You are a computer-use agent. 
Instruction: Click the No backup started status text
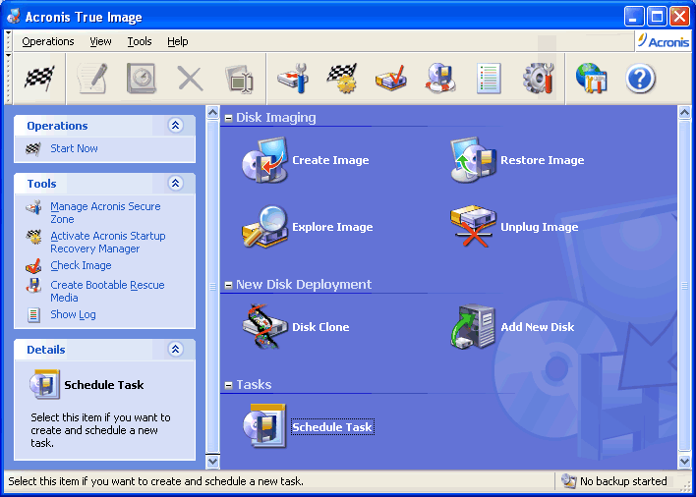click(623, 481)
